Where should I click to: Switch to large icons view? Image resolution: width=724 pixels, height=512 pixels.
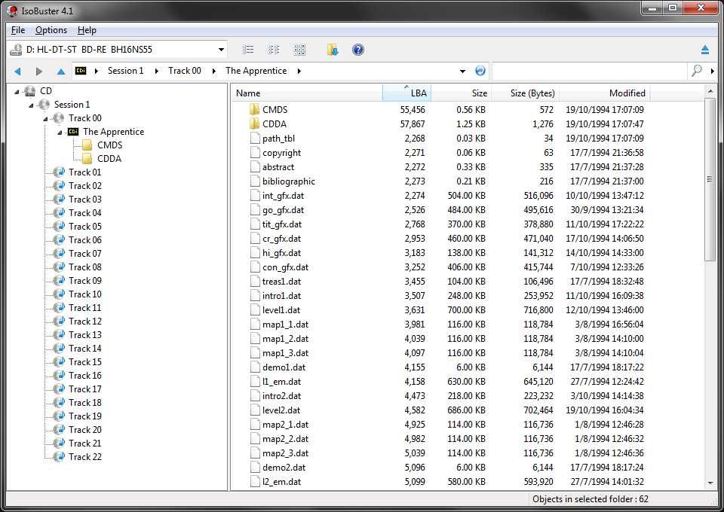point(299,49)
